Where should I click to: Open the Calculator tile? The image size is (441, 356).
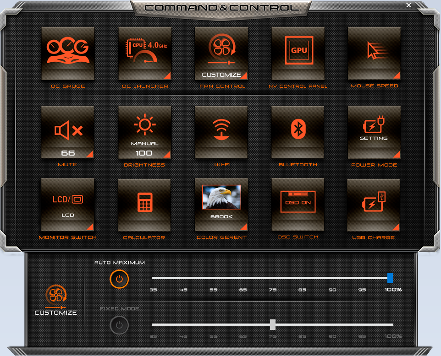144,204
